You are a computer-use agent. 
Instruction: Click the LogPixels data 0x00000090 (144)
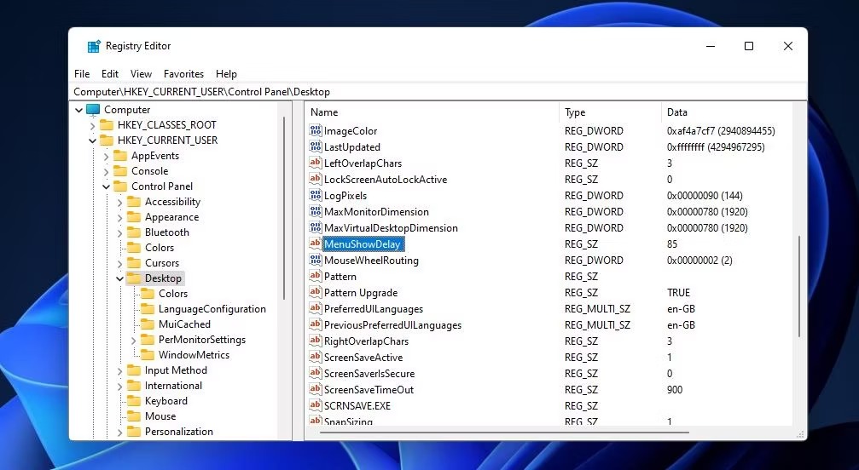click(705, 195)
